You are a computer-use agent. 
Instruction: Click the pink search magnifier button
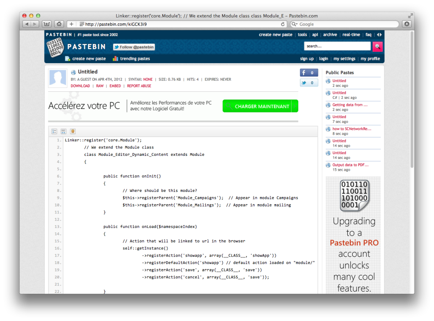click(x=377, y=46)
